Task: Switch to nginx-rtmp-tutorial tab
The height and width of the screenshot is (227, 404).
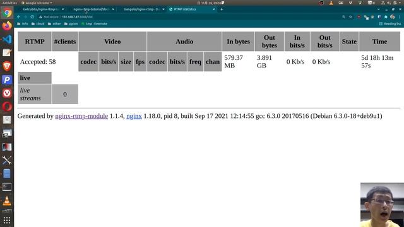Action: (91, 9)
